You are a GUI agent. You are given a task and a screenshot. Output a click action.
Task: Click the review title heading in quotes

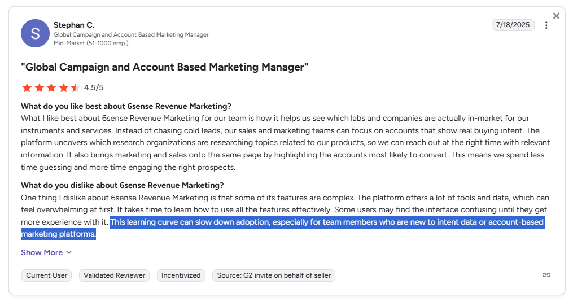click(164, 67)
